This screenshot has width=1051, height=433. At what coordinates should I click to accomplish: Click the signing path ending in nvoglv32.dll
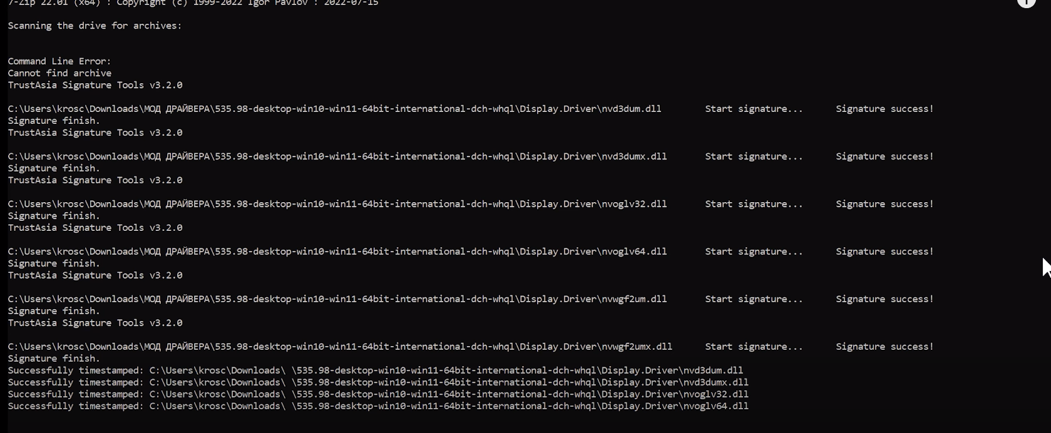click(x=337, y=204)
